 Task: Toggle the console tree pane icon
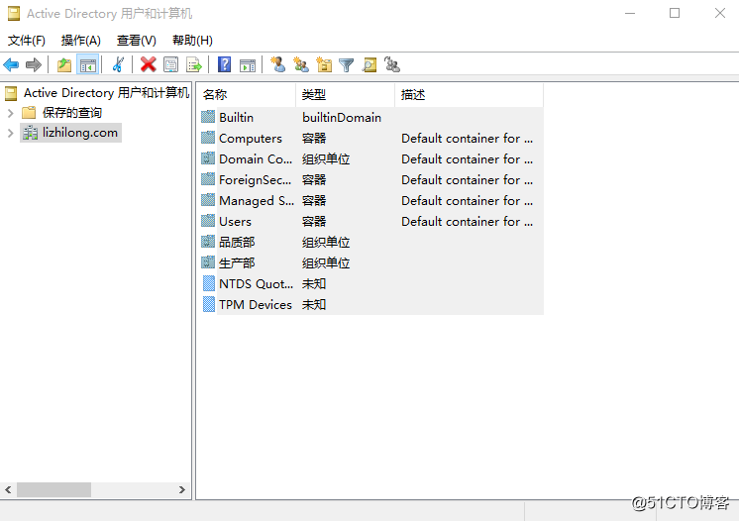88,64
